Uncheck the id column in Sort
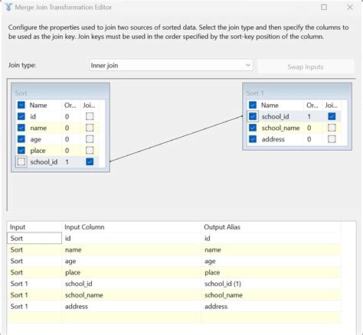Viewport: 363px width, 335px height. [x=21, y=116]
